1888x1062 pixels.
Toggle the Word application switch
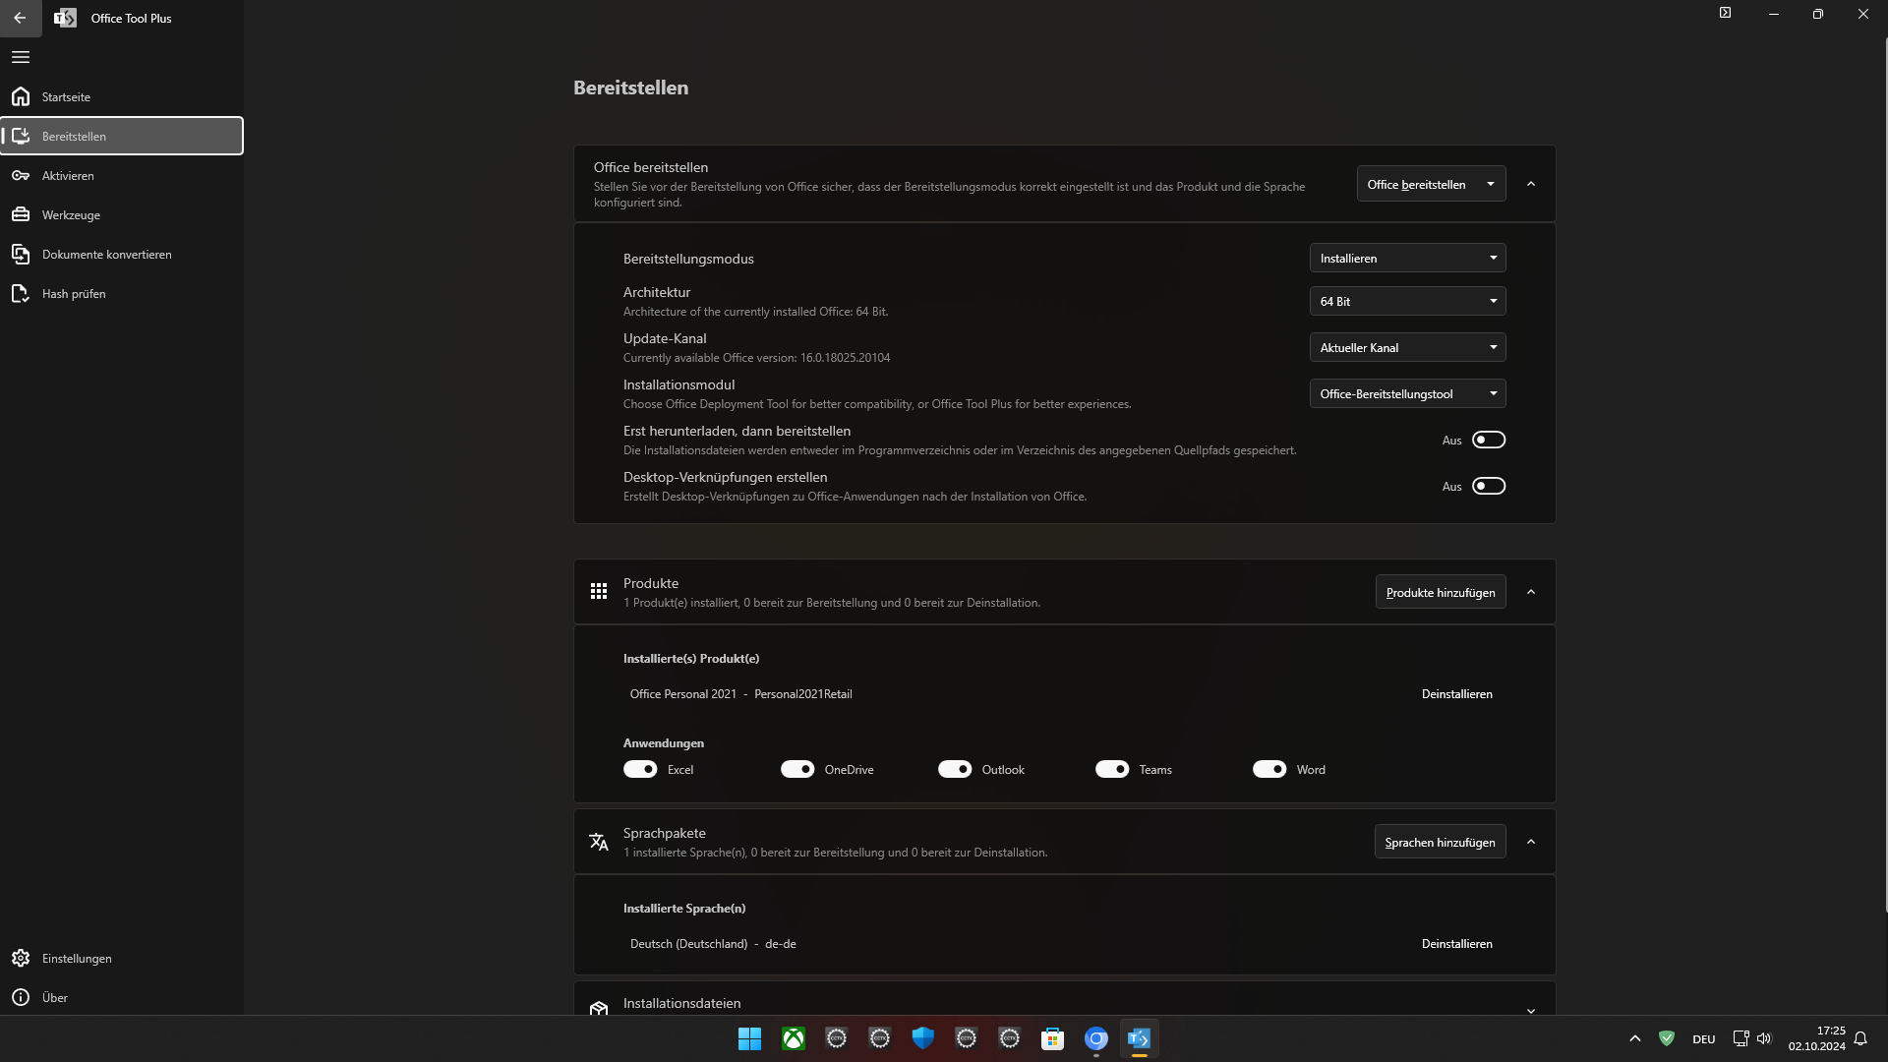tap(1269, 769)
